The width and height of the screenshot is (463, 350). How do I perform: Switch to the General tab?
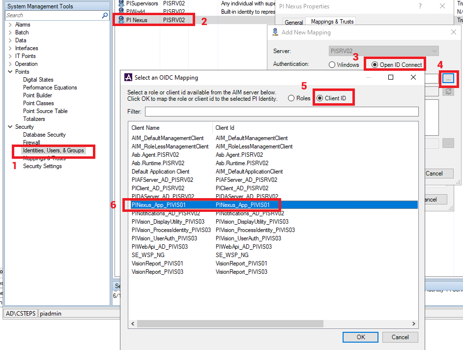tap(293, 22)
